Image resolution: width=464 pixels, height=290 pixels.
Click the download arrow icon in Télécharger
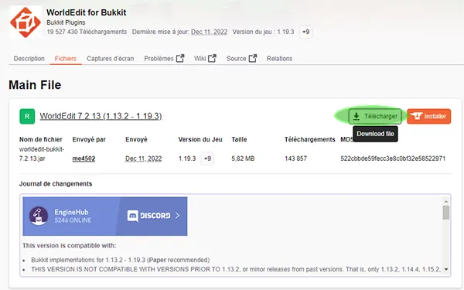click(357, 116)
